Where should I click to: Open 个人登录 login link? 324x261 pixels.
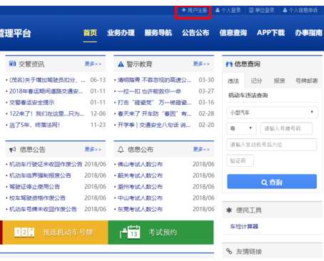click(228, 10)
